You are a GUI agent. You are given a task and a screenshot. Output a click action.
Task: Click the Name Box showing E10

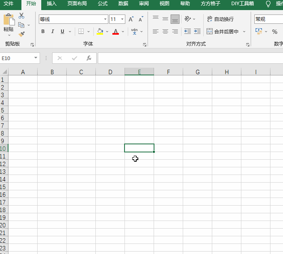click(x=16, y=58)
